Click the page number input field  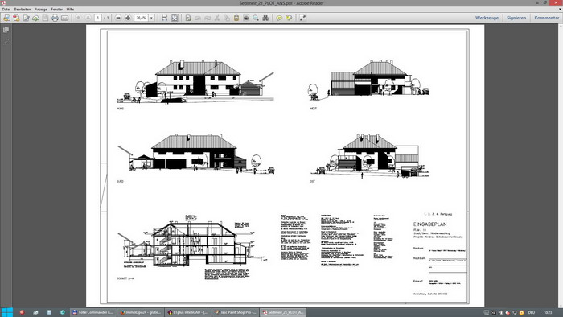97,18
